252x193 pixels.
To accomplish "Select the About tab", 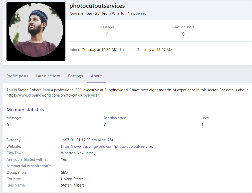I will click(96, 76).
